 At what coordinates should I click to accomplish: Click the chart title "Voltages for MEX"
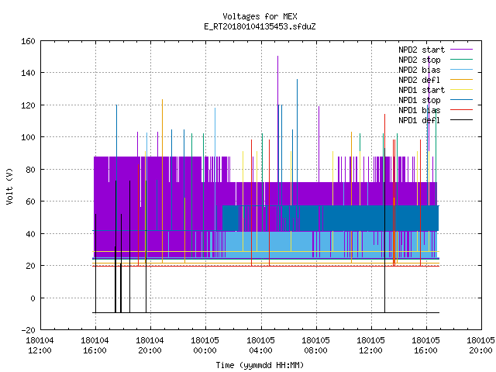(260, 16)
